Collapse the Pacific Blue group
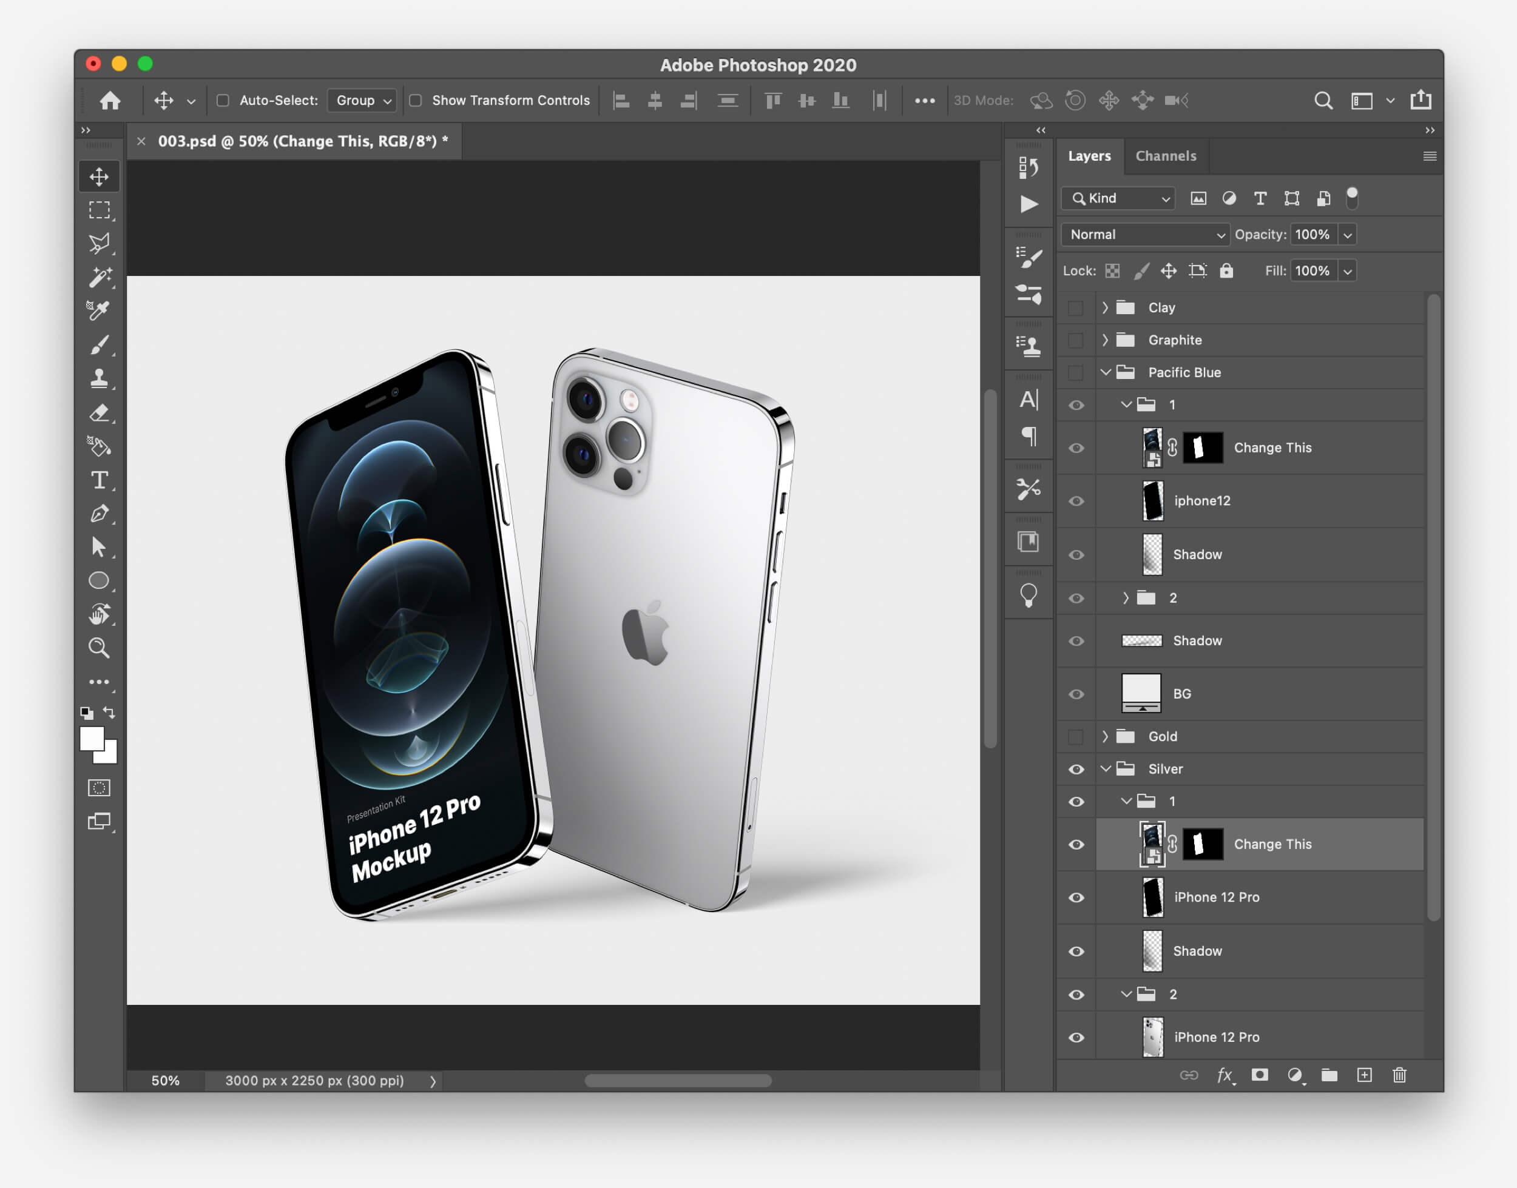1517x1188 pixels. 1105,373
